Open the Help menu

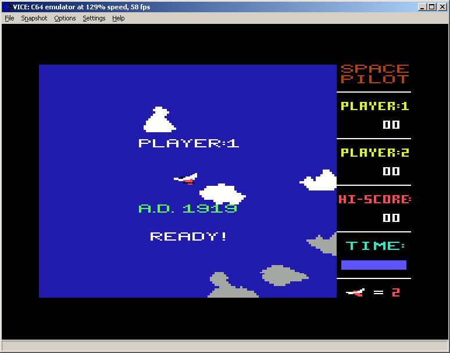pos(118,18)
